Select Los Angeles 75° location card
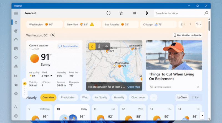The height and width of the screenshot is (123, 222). click(x=120, y=24)
